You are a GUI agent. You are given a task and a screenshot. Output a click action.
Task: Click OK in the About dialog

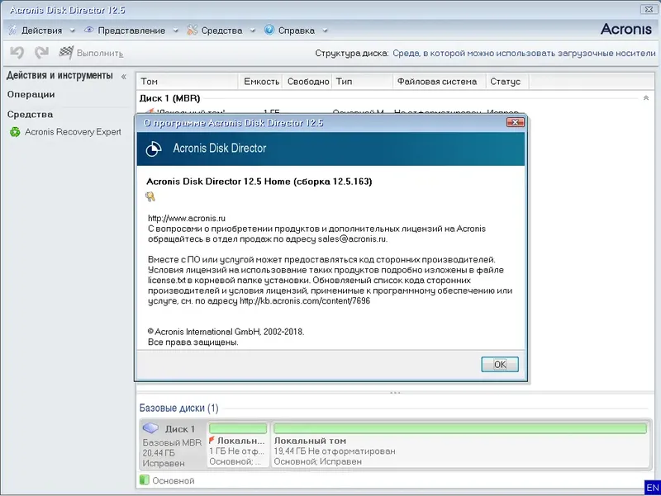pos(500,364)
